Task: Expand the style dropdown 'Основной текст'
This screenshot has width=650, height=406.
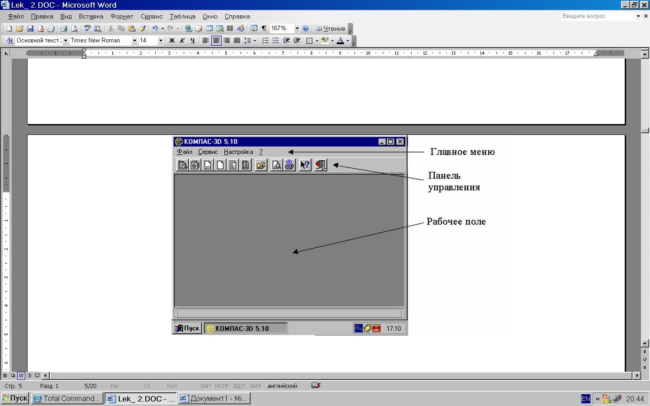Action: pyautogui.click(x=65, y=41)
